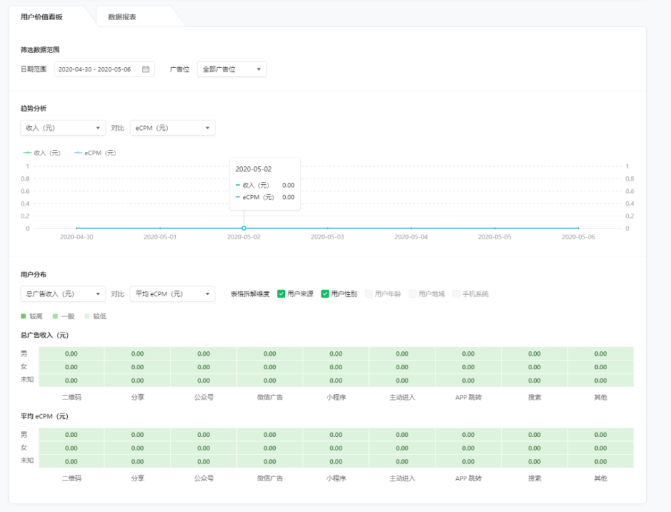This screenshot has width=671, height=512.
Task: Click the date range input field
Action: 97,69
